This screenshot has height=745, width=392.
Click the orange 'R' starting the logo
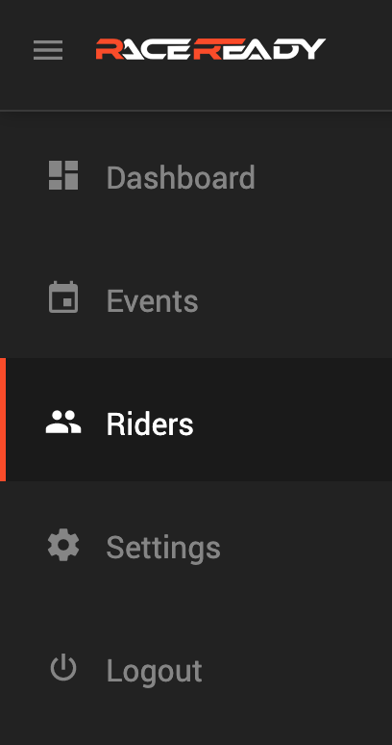[x=108, y=49]
